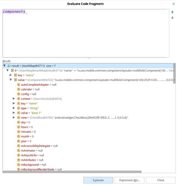
Task: Click the icon of the value Component@4722 row
Action: tap(15, 80)
